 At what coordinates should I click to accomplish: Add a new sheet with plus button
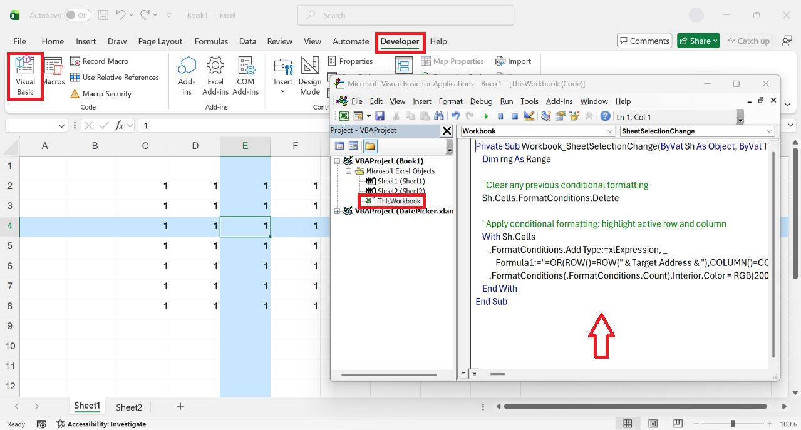[x=180, y=406]
